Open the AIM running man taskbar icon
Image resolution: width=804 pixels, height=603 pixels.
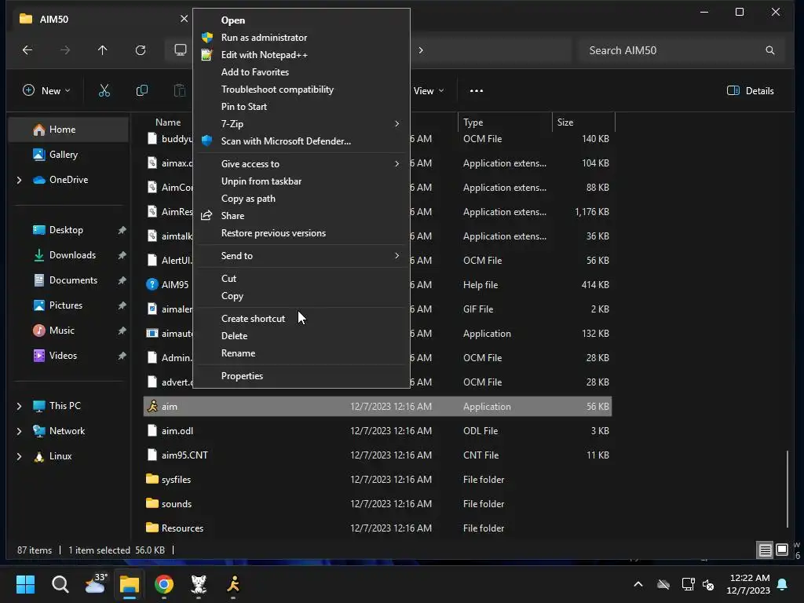coord(233,584)
